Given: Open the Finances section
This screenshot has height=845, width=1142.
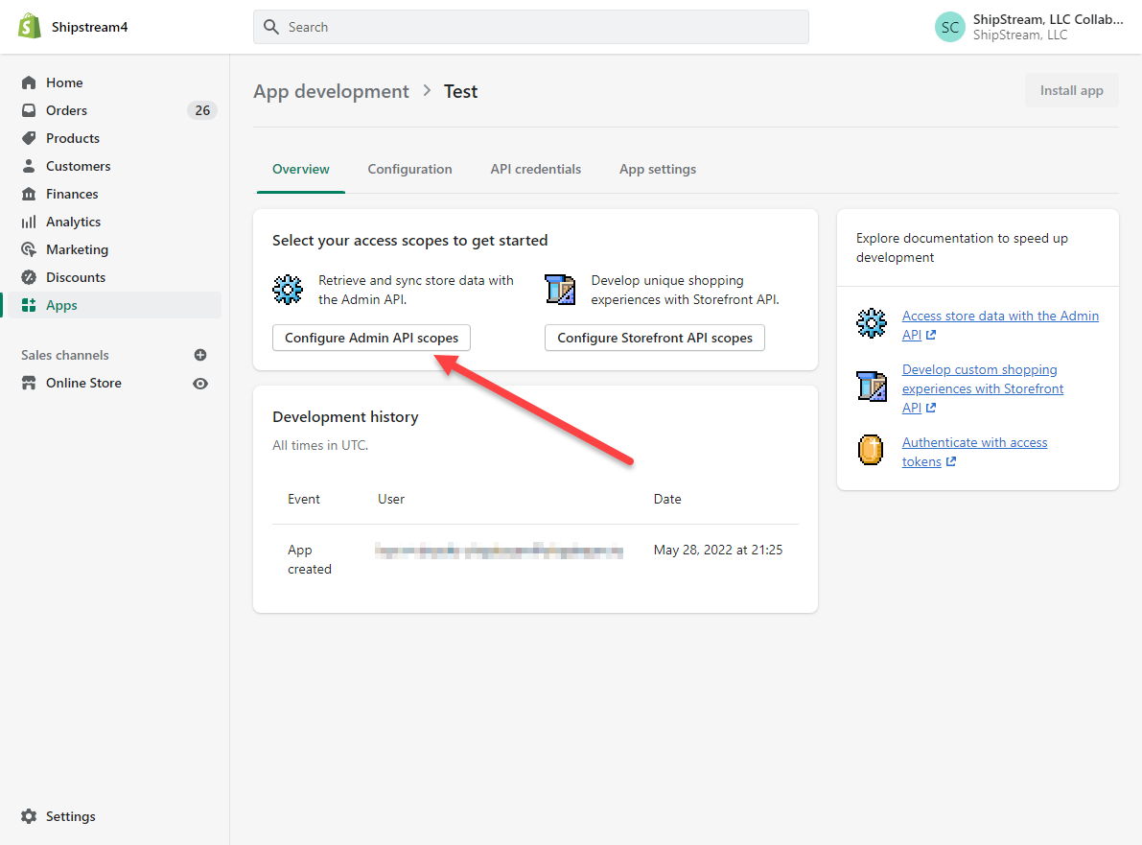Looking at the screenshot, I should tap(72, 194).
